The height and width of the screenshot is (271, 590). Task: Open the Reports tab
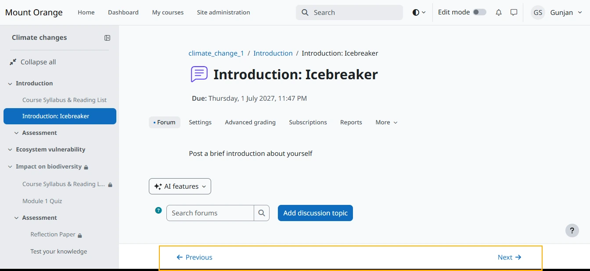pyautogui.click(x=351, y=123)
